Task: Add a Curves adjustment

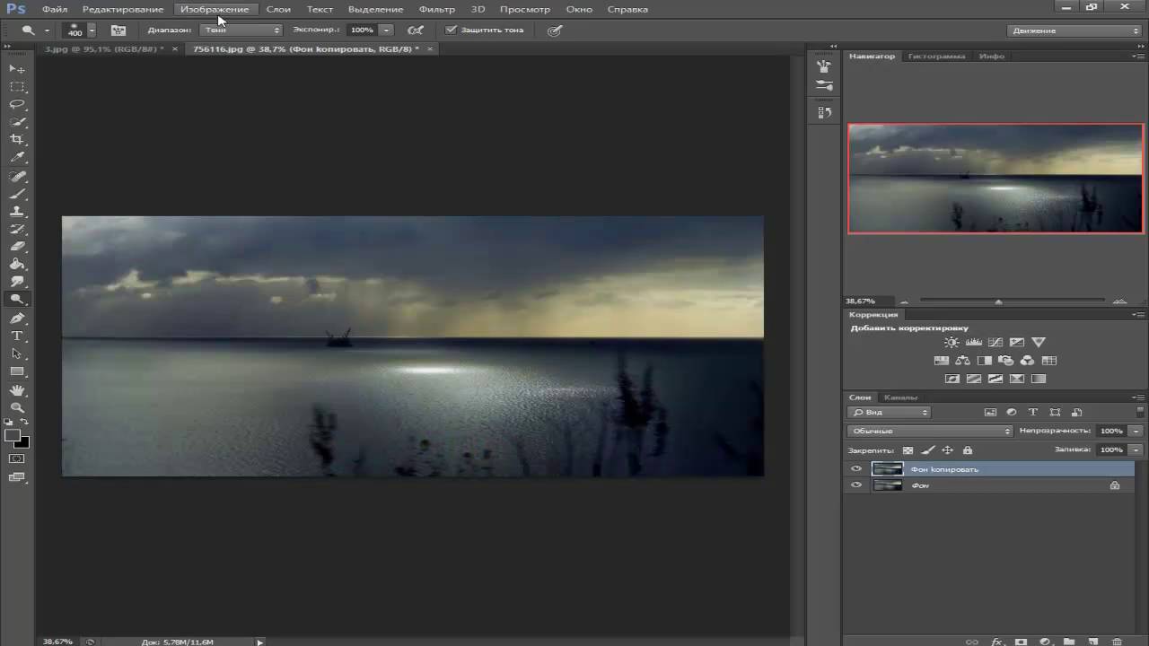Action: (996, 343)
